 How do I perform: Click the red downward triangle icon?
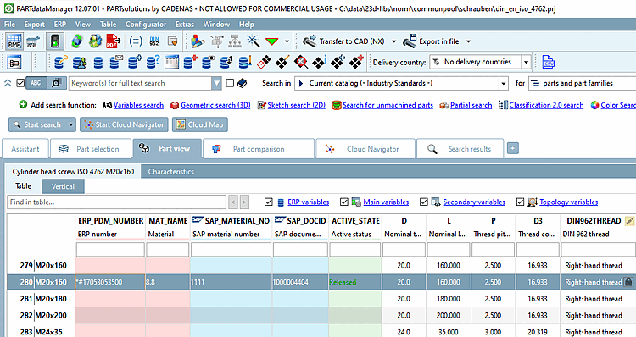point(271,41)
